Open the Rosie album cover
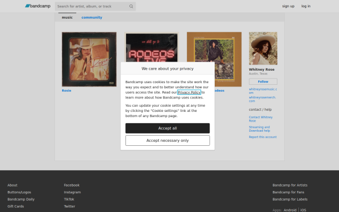339x212 pixels. (89, 59)
